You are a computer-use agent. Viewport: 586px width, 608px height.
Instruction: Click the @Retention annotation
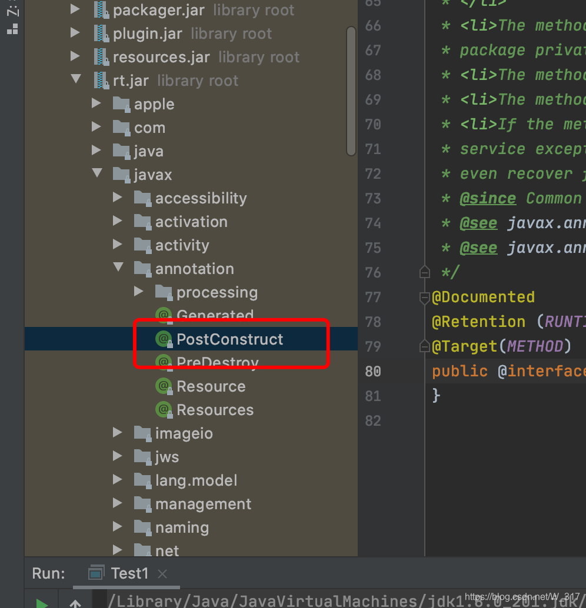tap(479, 322)
